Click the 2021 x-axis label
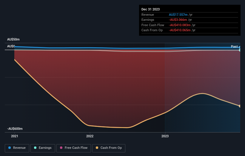This screenshot has height=156, width=245. click(x=15, y=136)
